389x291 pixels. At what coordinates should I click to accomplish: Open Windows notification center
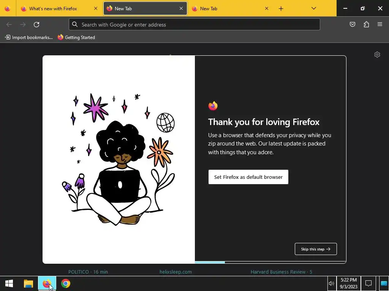click(368, 283)
